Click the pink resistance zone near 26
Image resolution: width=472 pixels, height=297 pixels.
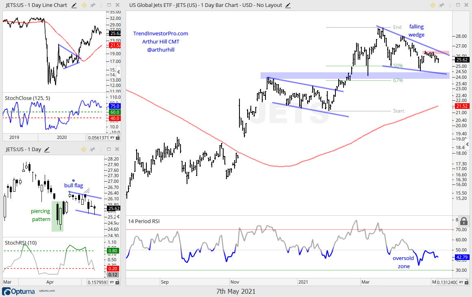click(435, 52)
